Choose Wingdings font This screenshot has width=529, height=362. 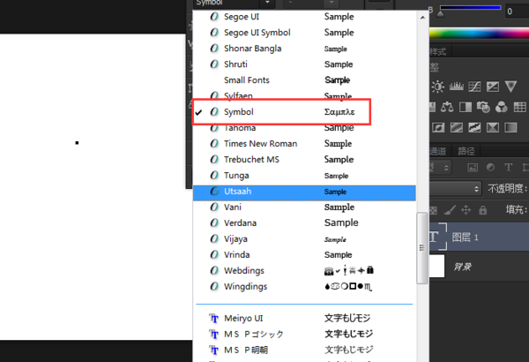304,287
